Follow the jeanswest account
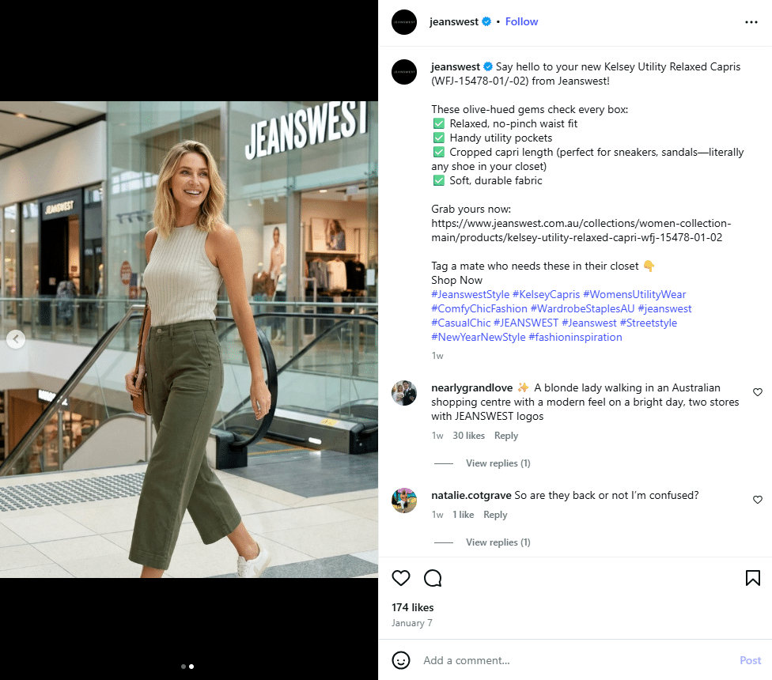The image size is (772, 680). point(521,22)
